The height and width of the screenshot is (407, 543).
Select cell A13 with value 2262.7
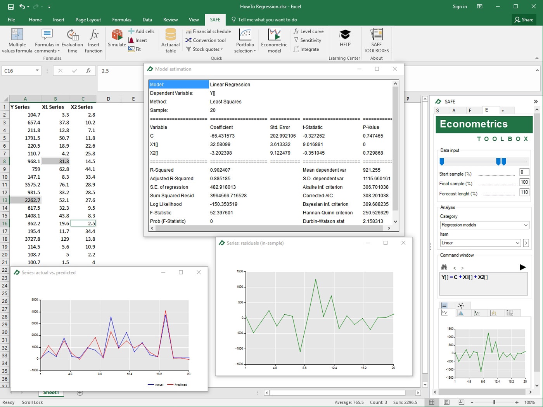[x=25, y=200]
